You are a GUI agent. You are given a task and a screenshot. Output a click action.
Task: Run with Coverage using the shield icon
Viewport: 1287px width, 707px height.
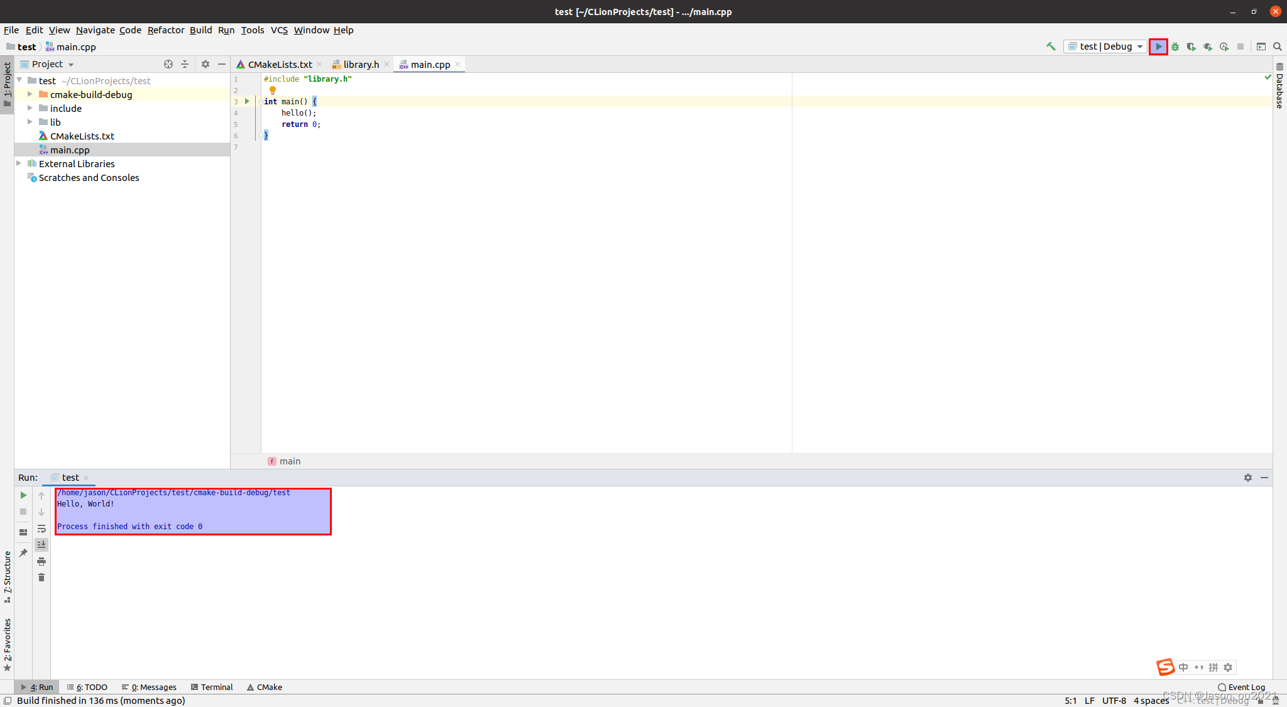click(x=1191, y=47)
